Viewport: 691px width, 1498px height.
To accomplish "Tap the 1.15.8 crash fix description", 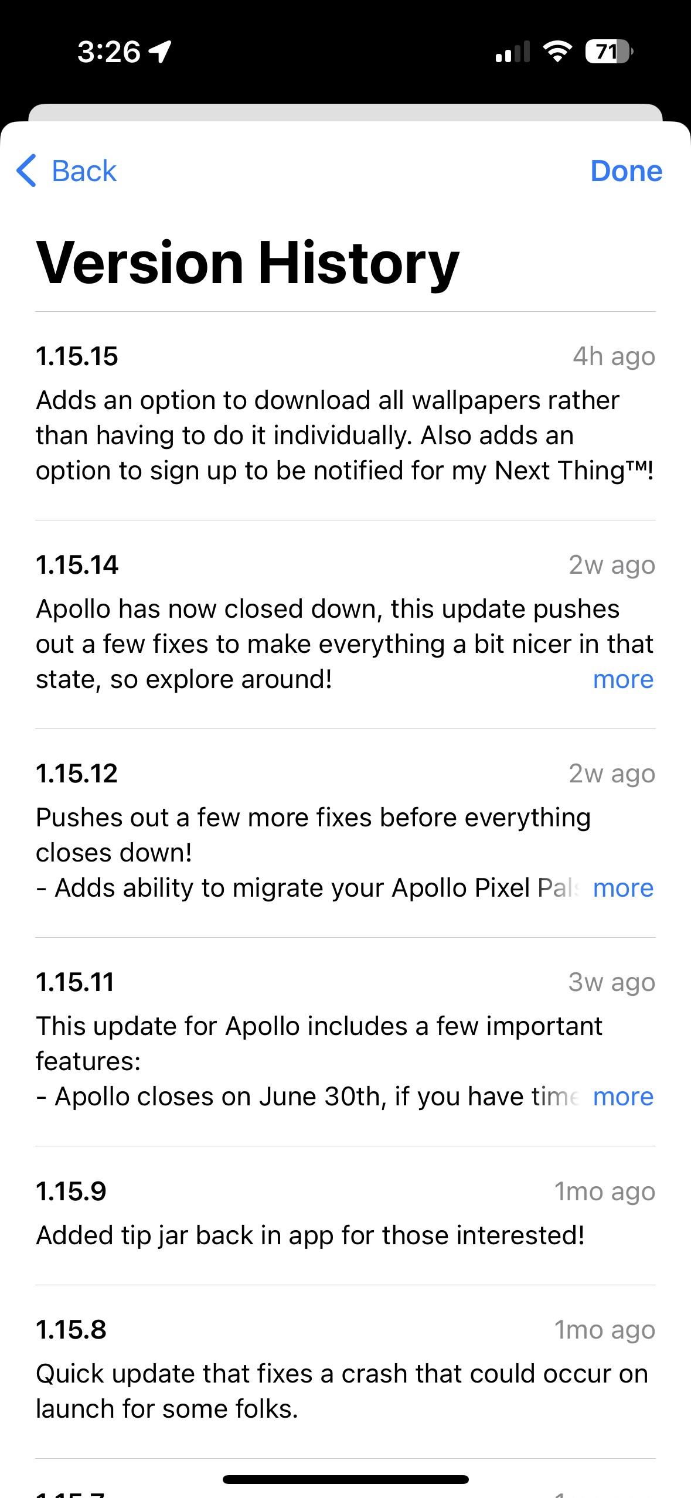I will [x=342, y=1391].
